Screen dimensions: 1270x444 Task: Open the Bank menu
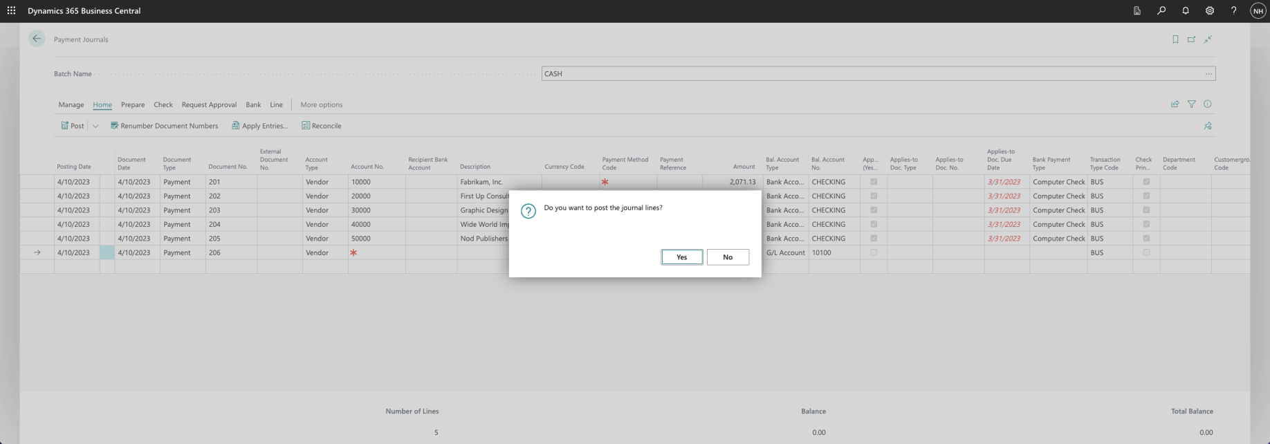[253, 105]
